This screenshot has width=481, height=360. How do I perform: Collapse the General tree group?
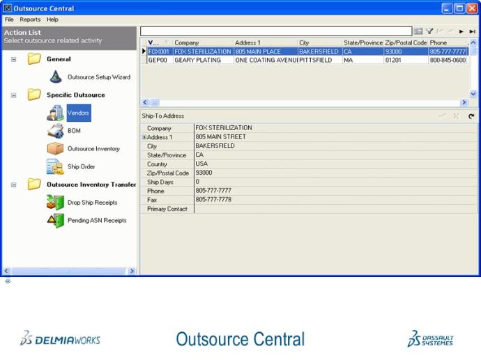[x=14, y=59]
